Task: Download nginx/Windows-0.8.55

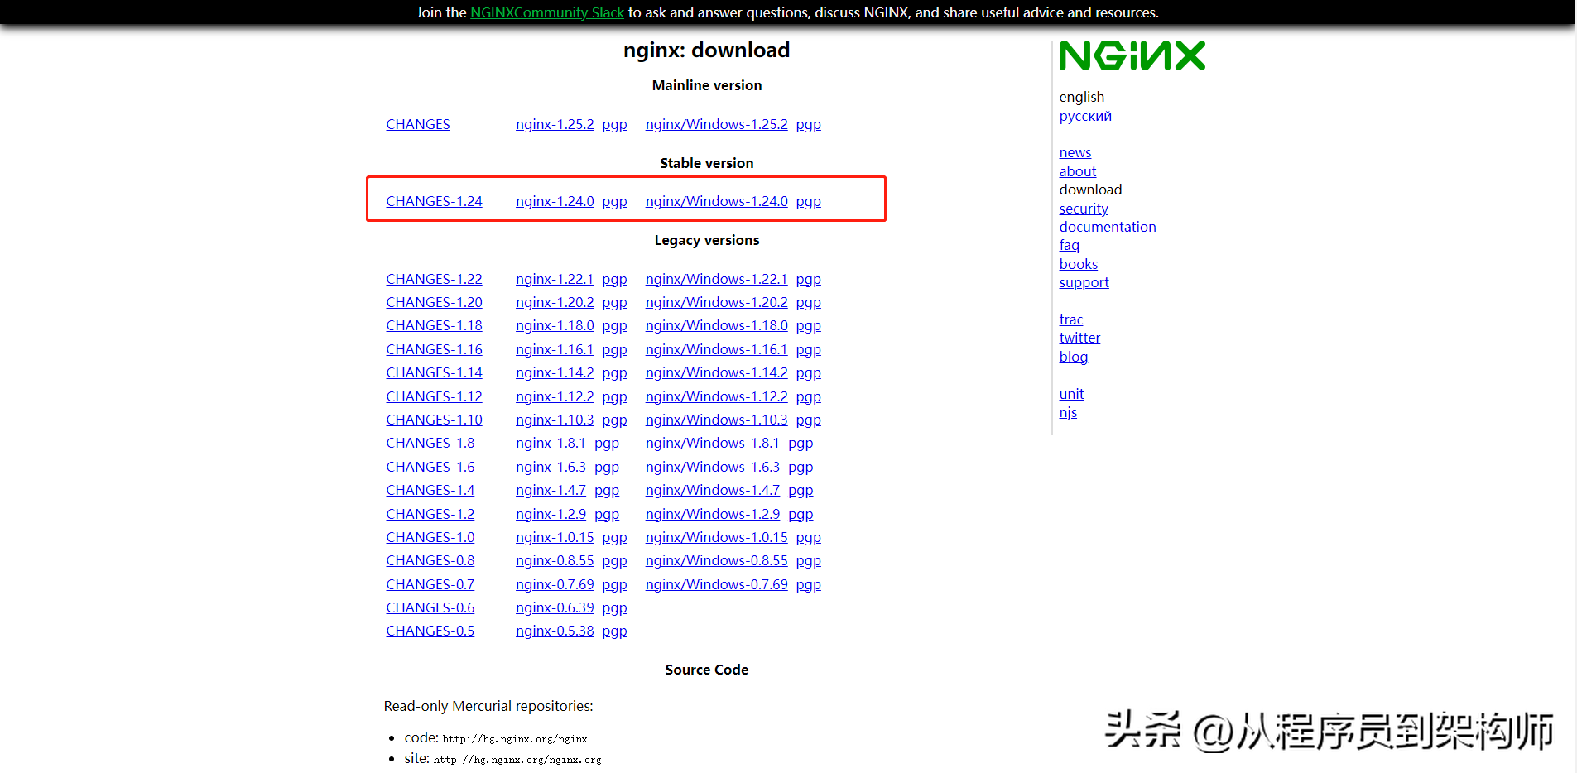Action: click(717, 560)
